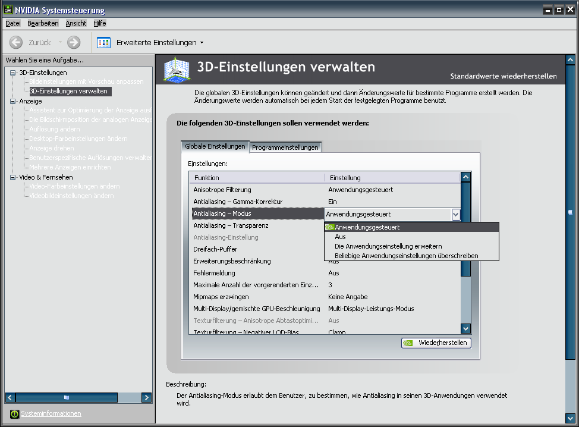
Task: Switch to the Globale Einstellungen tab
Action: pyautogui.click(x=215, y=146)
